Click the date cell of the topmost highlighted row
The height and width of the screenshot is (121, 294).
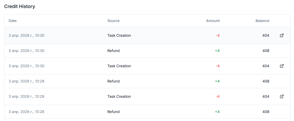(x=26, y=35)
